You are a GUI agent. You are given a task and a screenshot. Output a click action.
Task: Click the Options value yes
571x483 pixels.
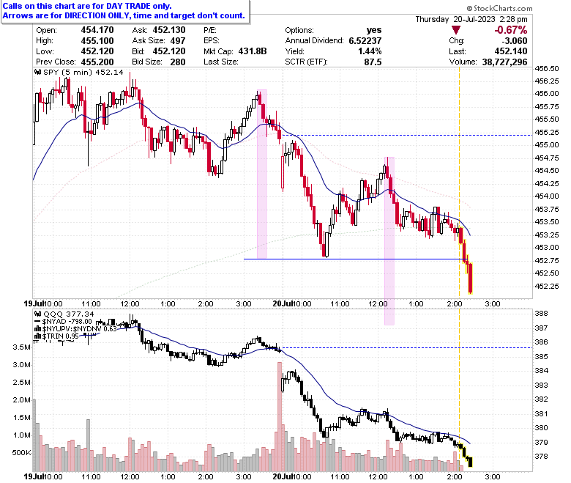coord(374,30)
